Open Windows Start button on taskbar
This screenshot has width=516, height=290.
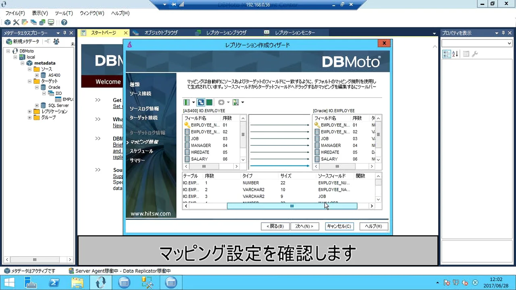(8, 283)
